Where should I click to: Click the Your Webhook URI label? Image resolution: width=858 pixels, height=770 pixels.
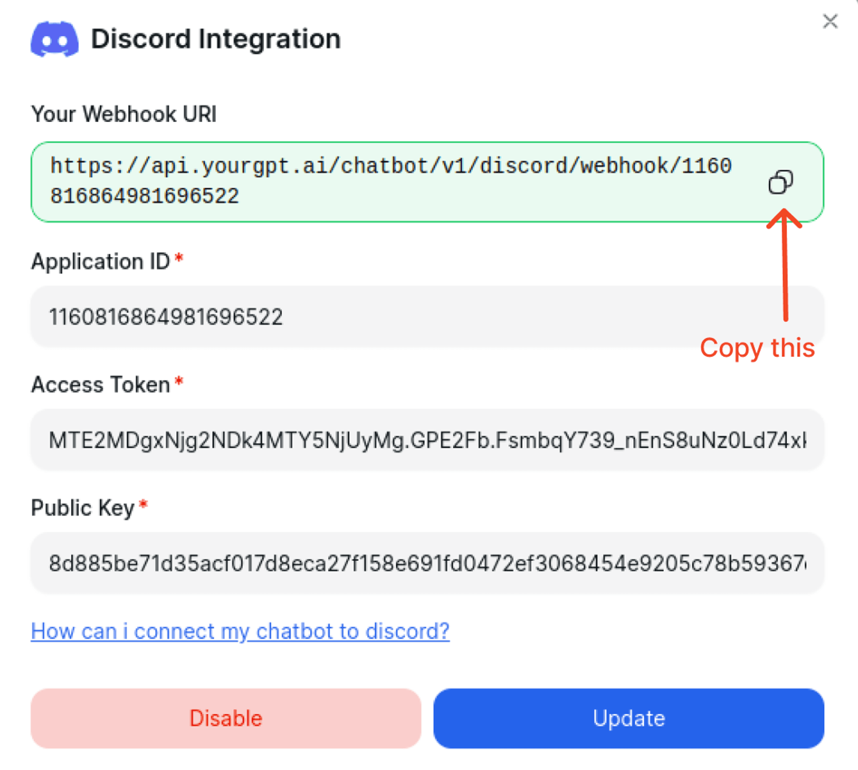tap(123, 113)
